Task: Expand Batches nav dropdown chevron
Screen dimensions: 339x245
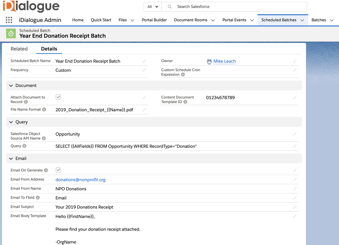Action: click(332, 20)
